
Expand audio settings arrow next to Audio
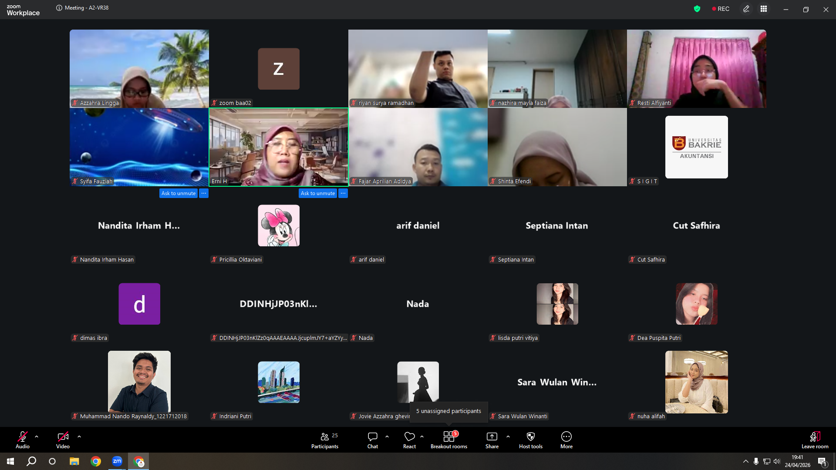37,436
